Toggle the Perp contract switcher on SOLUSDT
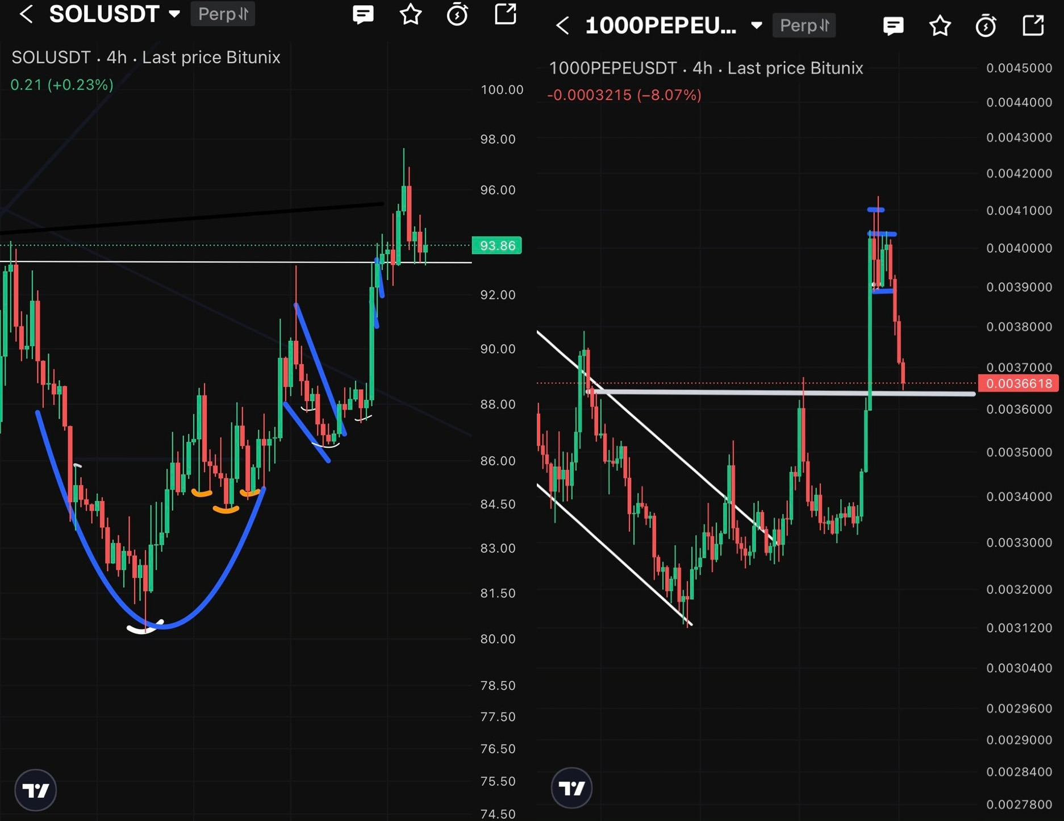The height and width of the screenshot is (821, 1064). pyautogui.click(x=222, y=14)
